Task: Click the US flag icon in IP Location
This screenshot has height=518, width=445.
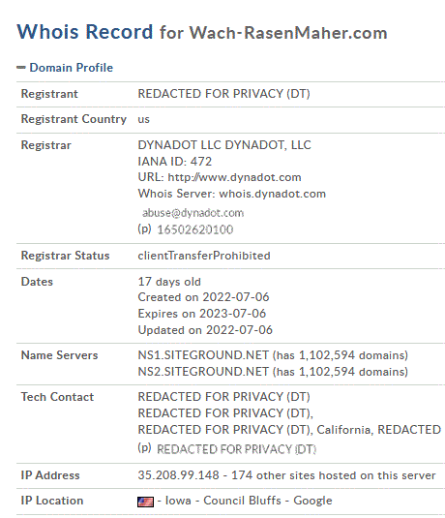Action: (145, 502)
